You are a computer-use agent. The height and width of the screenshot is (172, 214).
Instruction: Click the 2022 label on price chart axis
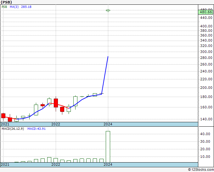pos(56,124)
